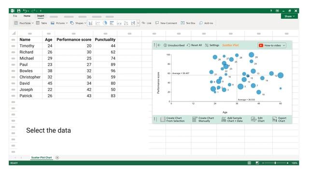Select the Insert ribbon tab
This screenshot has height=173, width=309.
click(x=41, y=16)
